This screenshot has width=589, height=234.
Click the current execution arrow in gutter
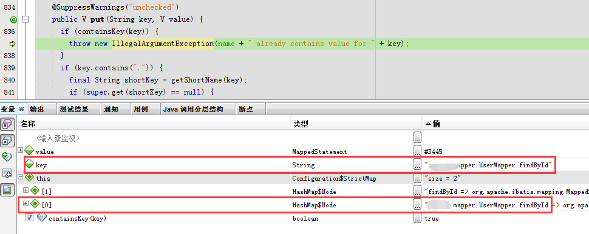coord(12,44)
